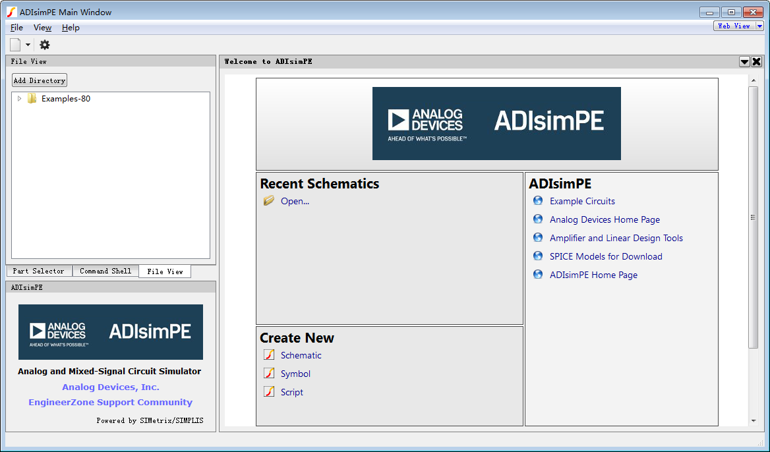
Task: Click the globe icon beside SPICE Models for Download
Action: coord(538,256)
